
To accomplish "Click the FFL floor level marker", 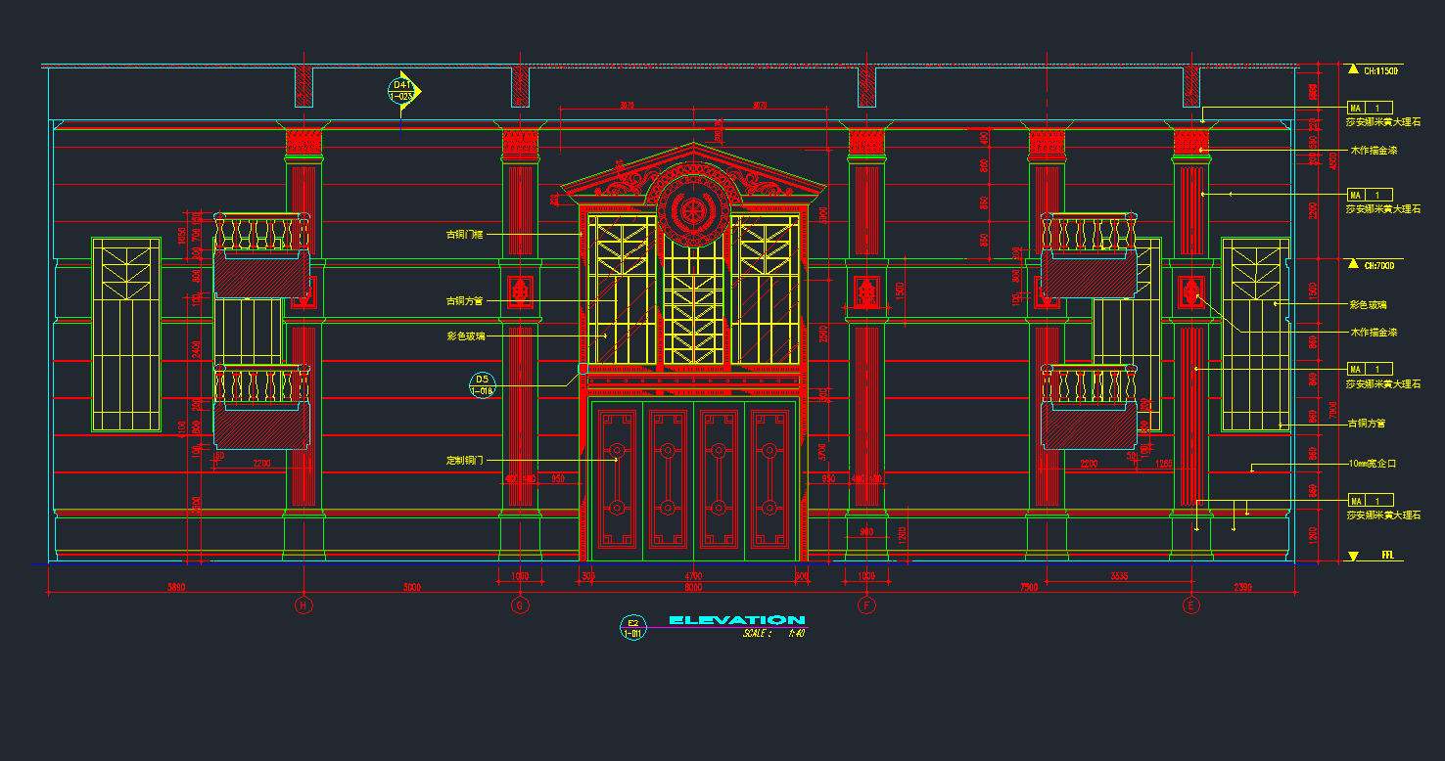I will pos(1353,556).
